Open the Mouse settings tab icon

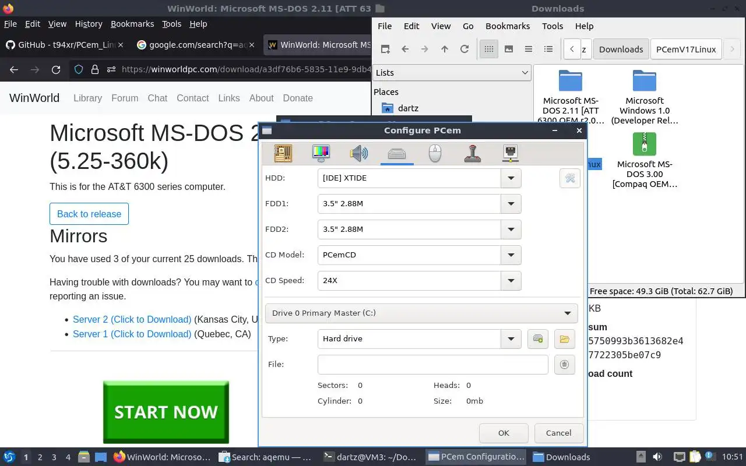[x=435, y=153]
